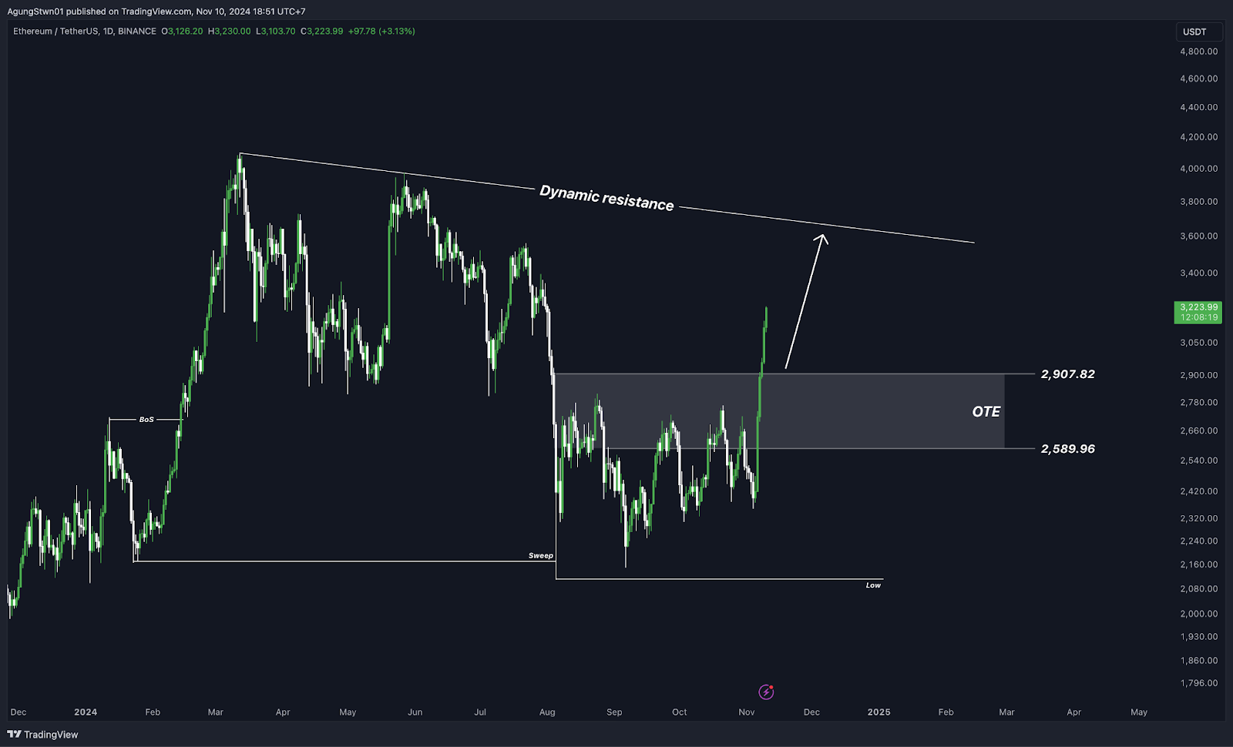Click the 'Sweep' annotation text
This screenshot has width=1233, height=747.
point(540,555)
